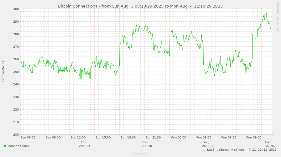
Task: Click the RRDTOOL / TOBI OETIKER watermark
Action: tap(278, 17)
